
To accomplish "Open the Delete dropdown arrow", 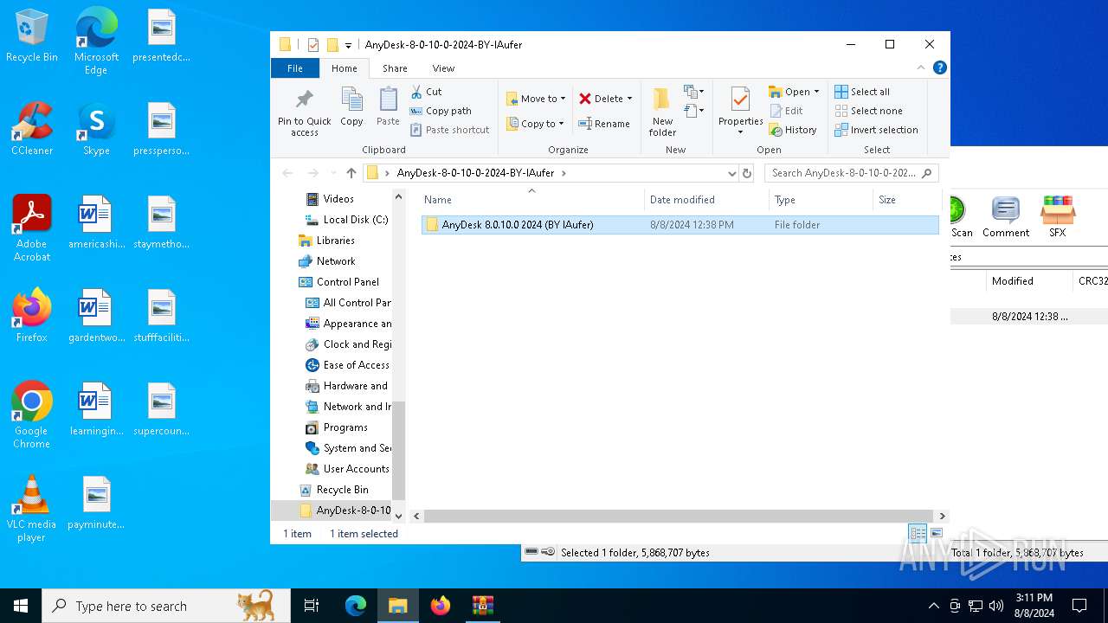I will tap(629, 99).
